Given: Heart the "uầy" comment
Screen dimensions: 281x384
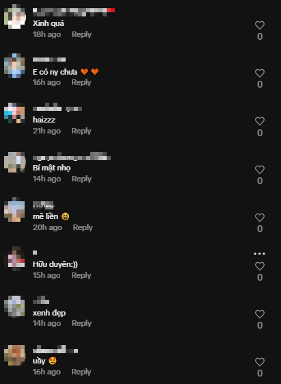Looking at the screenshot, I should [260, 362].
